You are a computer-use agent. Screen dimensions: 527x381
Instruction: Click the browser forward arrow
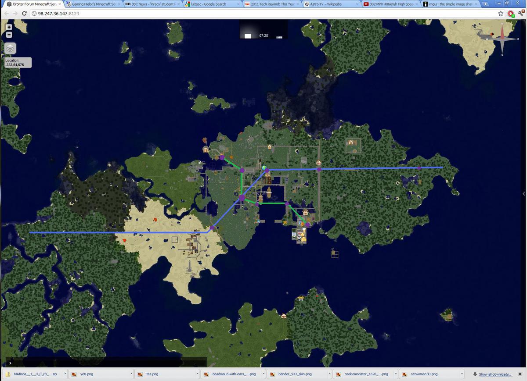tap(15, 14)
